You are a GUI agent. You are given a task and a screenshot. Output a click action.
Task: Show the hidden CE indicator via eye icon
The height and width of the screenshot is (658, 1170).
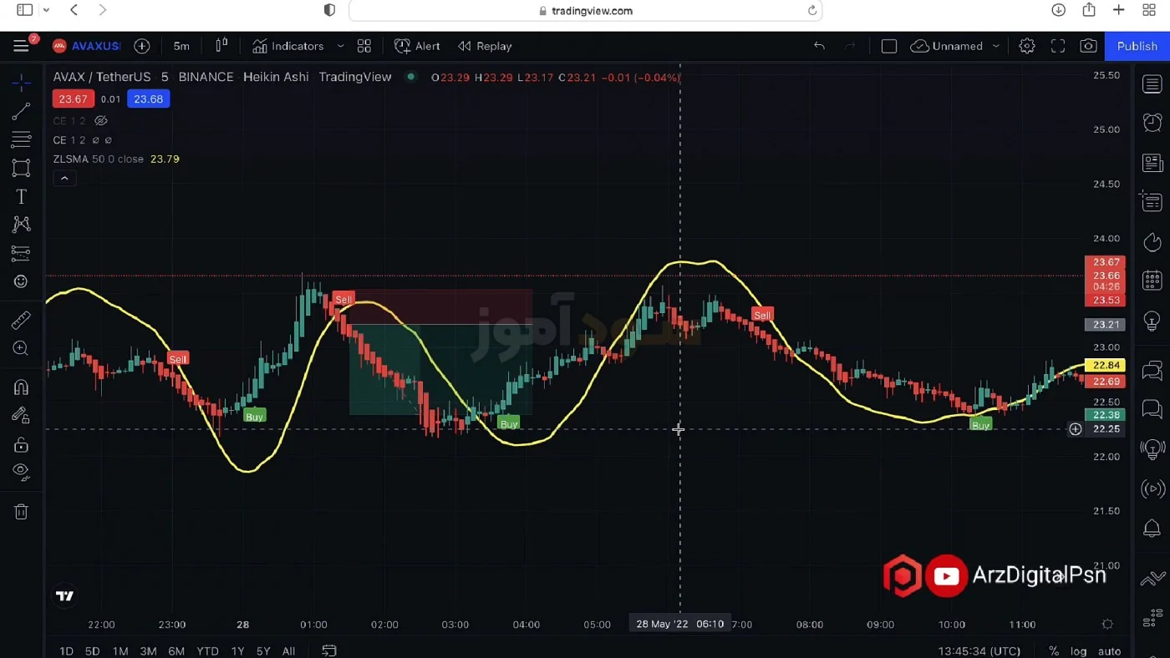101,121
